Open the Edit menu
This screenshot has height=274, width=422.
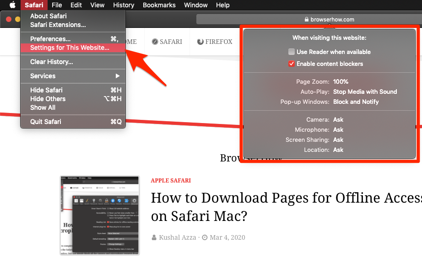[x=76, y=5]
